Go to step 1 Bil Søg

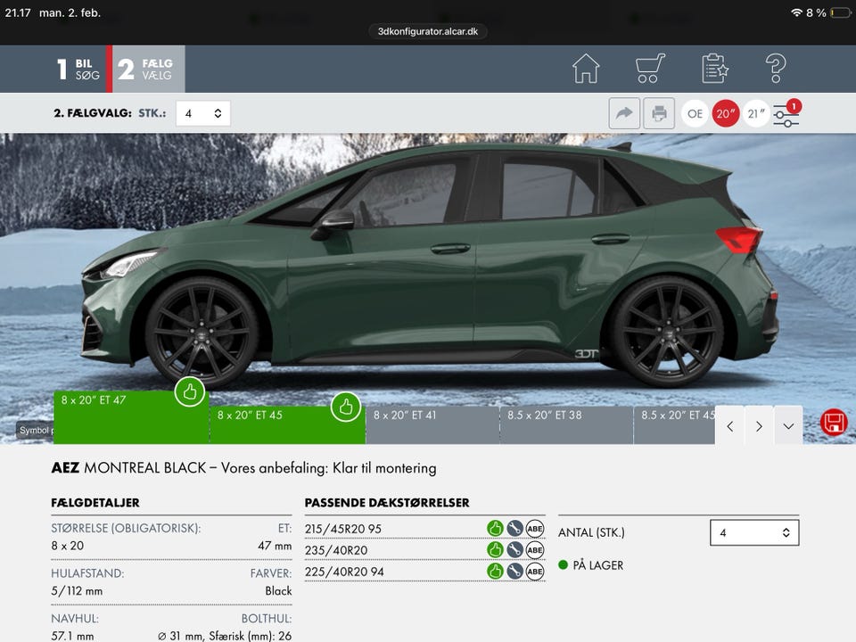[x=78, y=70]
